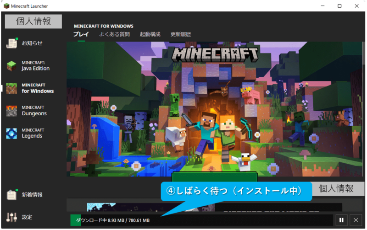Click the MINECRAFT FOR WINDOWS heading
The image size is (367, 230).
(104, 26)
